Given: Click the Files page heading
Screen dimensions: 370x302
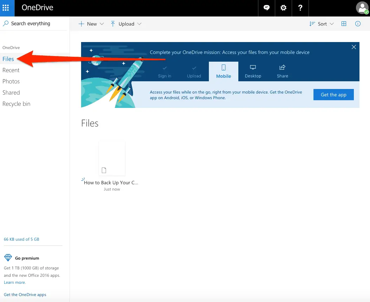Looking at the screenshot, I should (90, 123).
